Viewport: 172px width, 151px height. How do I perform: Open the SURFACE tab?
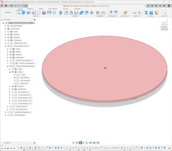point(30,9)
